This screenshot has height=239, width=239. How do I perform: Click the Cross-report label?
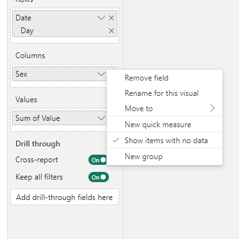[x=37, y=160]
